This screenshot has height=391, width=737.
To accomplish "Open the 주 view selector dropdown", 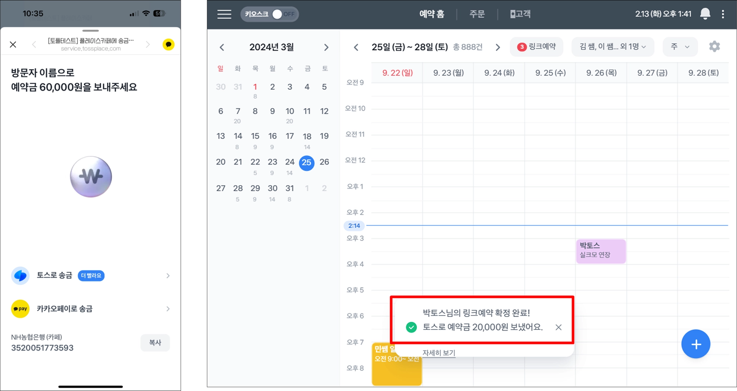I will (680, 47).
